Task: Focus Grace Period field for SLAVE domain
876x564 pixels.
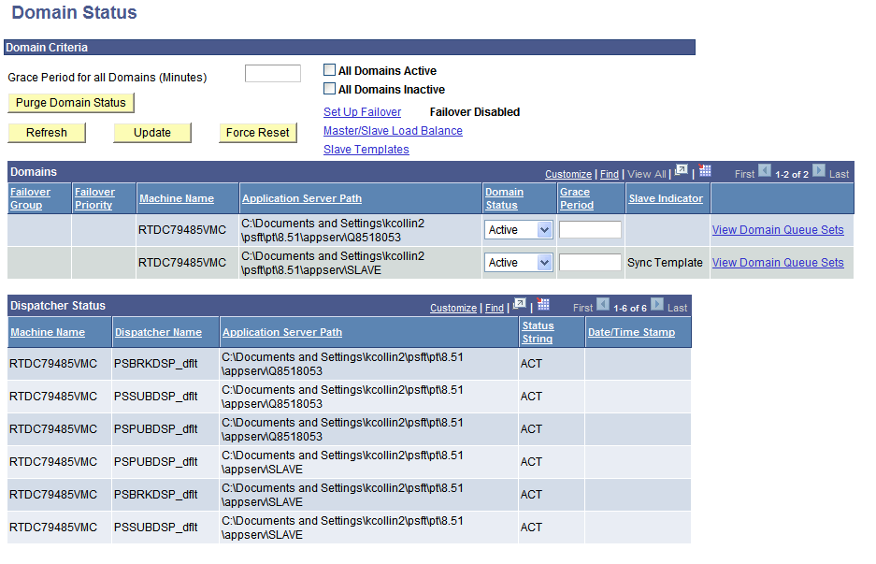Action: 590,262
